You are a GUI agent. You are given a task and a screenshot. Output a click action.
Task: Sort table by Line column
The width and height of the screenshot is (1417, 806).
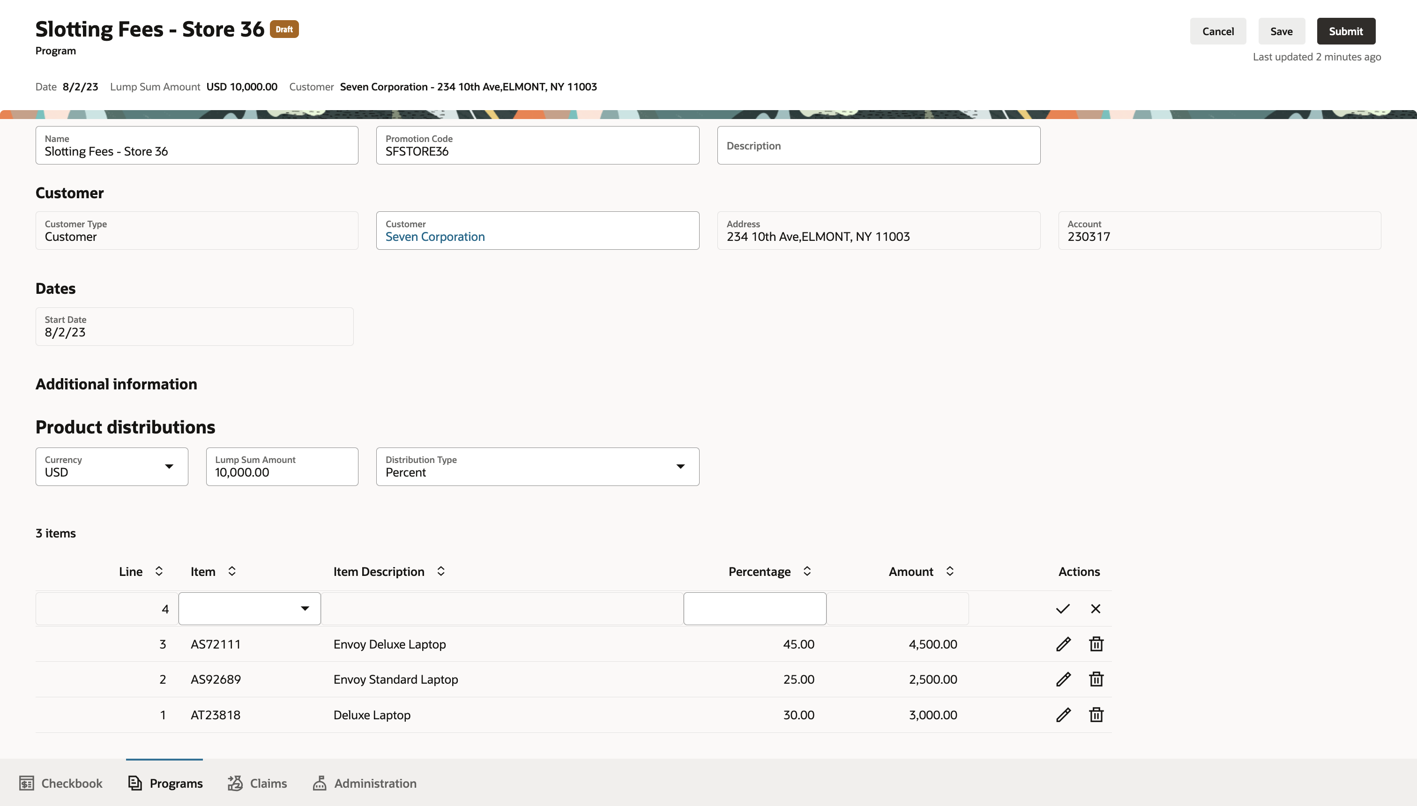pos(159,571)
